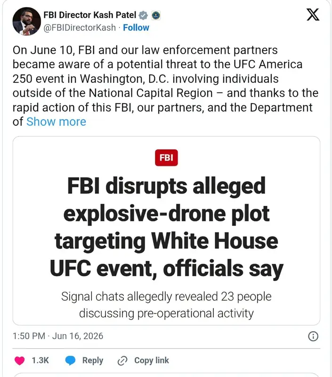Open the X logo in the corner

[x=313, y=15]
